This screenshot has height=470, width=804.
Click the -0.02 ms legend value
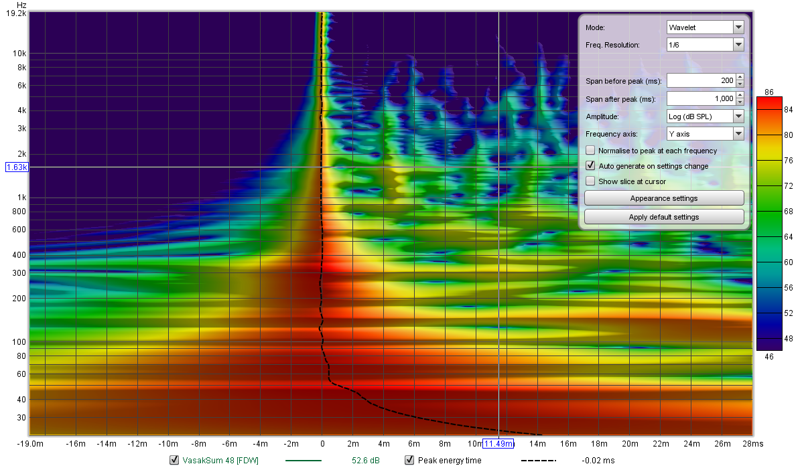click(598, 461)
